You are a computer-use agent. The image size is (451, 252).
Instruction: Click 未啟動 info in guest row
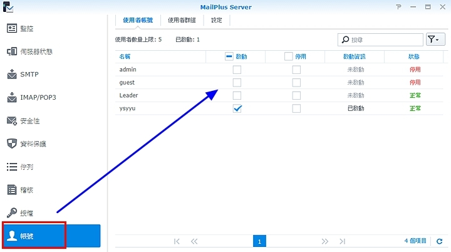pos(356,83)
